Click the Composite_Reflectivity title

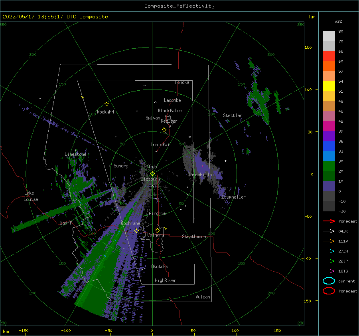[179, 6]
